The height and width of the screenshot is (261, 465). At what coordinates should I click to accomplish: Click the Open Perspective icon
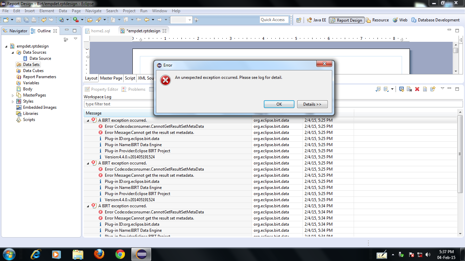coord(299,20)
